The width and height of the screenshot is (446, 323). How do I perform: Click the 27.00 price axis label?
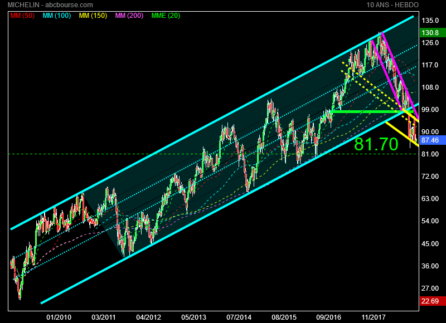(x=430, y=288)
